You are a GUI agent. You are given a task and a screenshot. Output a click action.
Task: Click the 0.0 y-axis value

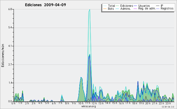click(10, 101)
